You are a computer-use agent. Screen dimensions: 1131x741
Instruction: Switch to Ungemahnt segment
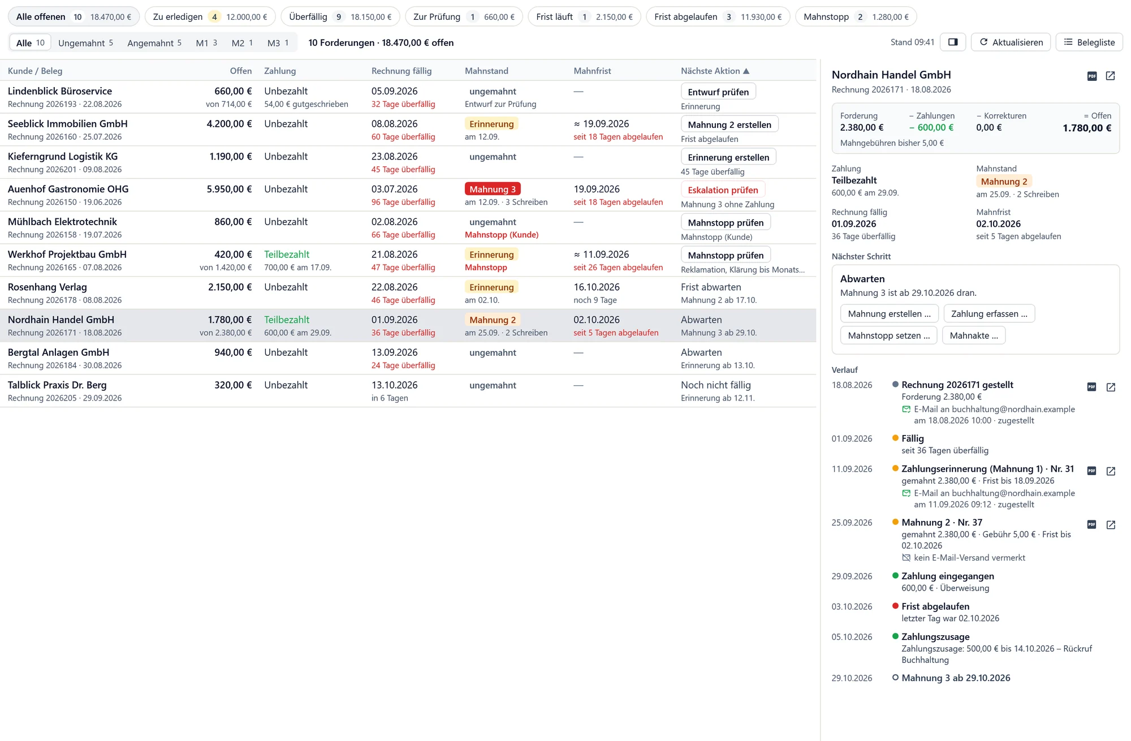(85, 43)
